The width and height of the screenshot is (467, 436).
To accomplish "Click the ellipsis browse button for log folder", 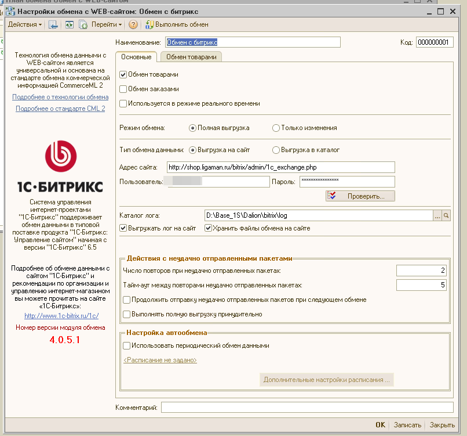I will [x=437, y=215].
